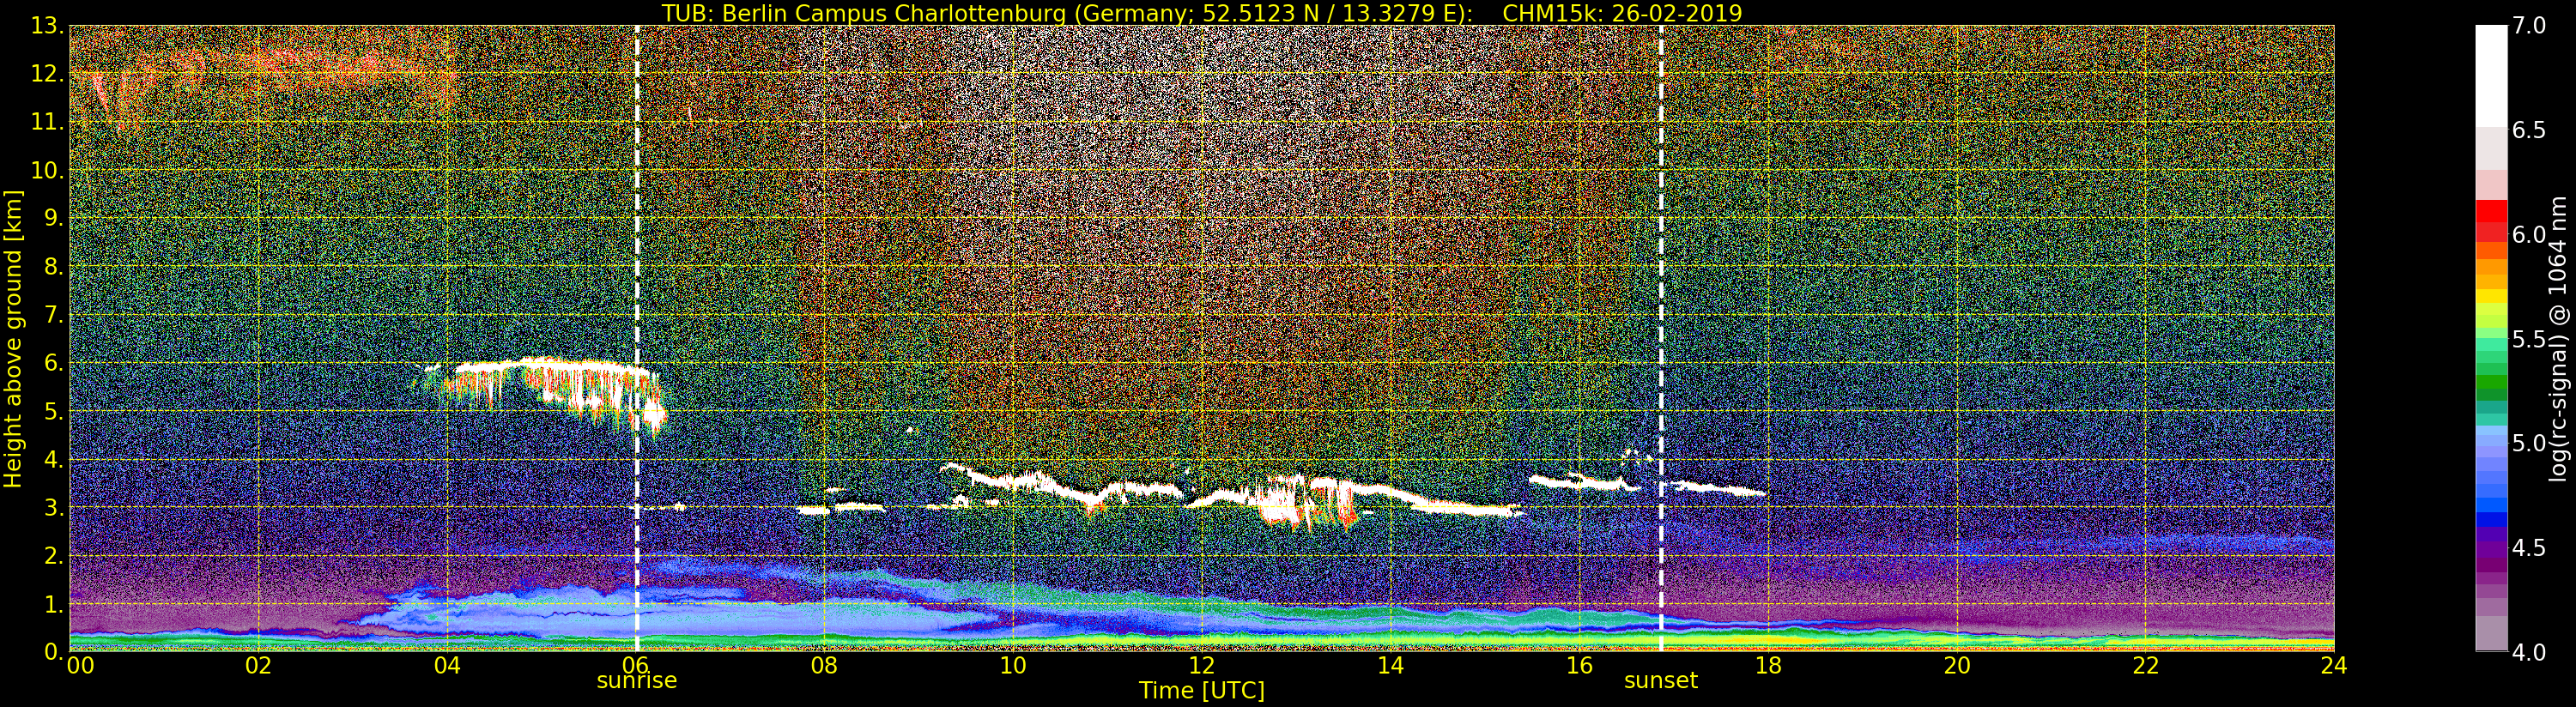The width and height of the screenshot is (2576, 707).
Task: Click the 0. tick on the height axis
Action: (54, 652)
